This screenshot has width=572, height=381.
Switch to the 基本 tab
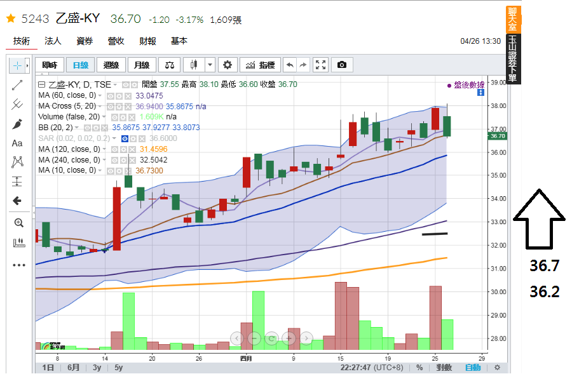(179, 41)
